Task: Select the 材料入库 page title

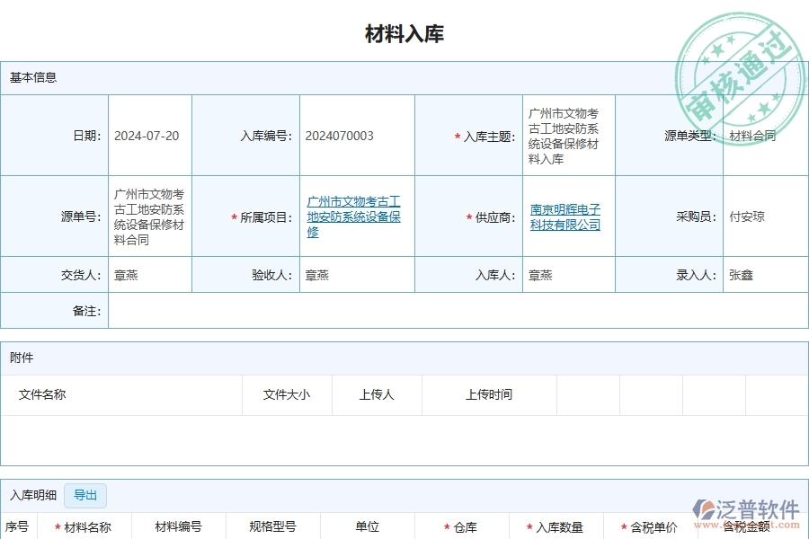Action: coord(404,33)
